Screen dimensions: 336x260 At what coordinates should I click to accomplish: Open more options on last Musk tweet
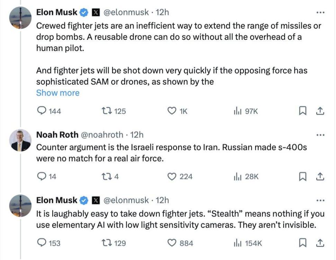pos(321,200)
